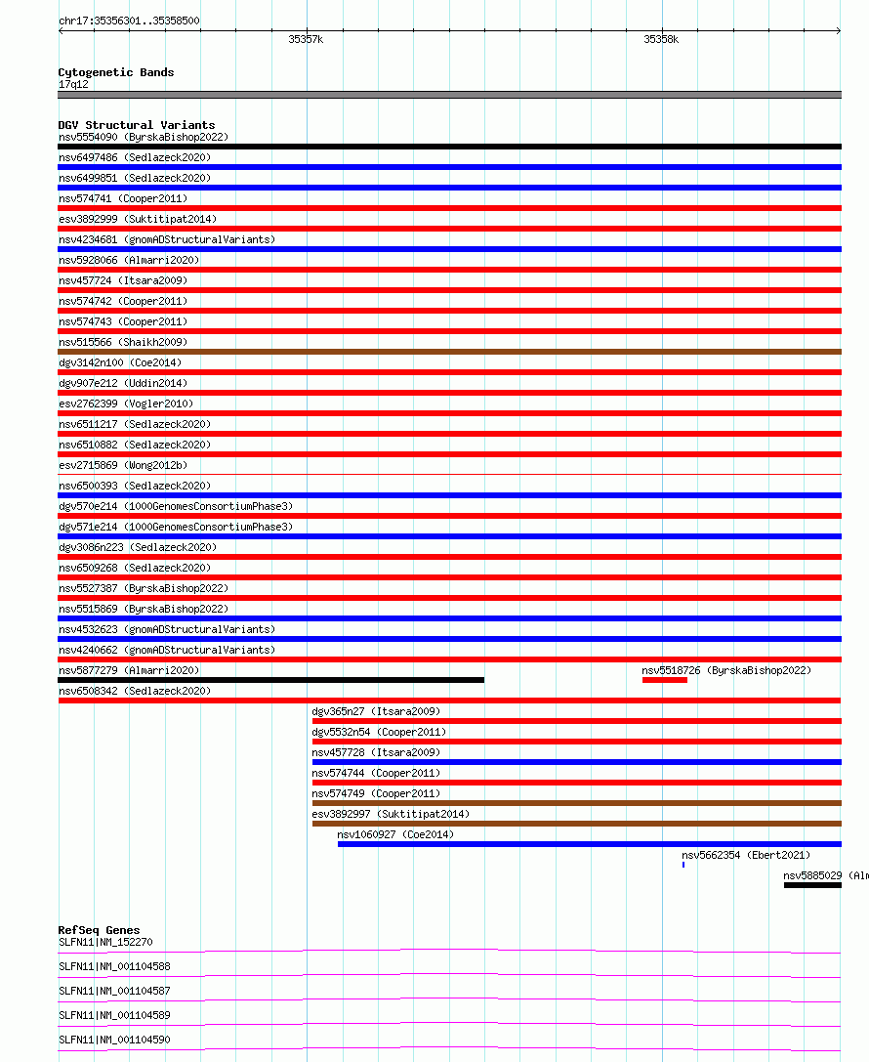Click SLFN11|NM_001104588 transcript label
Image resolution: width=869 pixels, height=1062 pixels.
tap(114, 966)
